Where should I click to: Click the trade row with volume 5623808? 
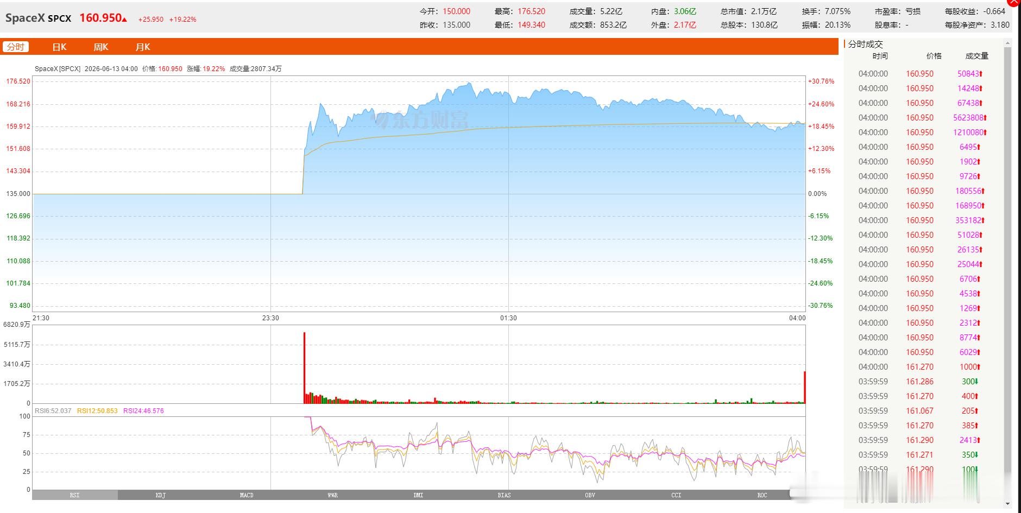pos(922,118)
